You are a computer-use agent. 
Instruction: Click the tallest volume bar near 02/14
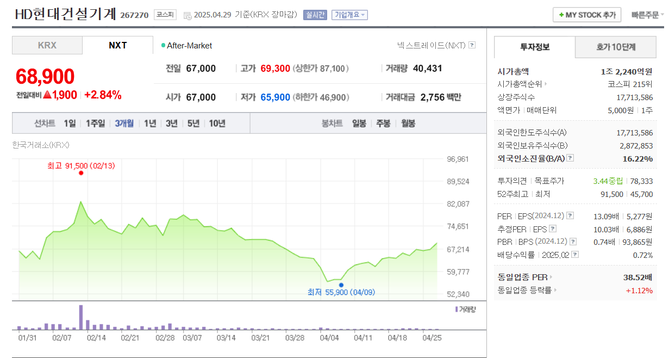(81, 317)
